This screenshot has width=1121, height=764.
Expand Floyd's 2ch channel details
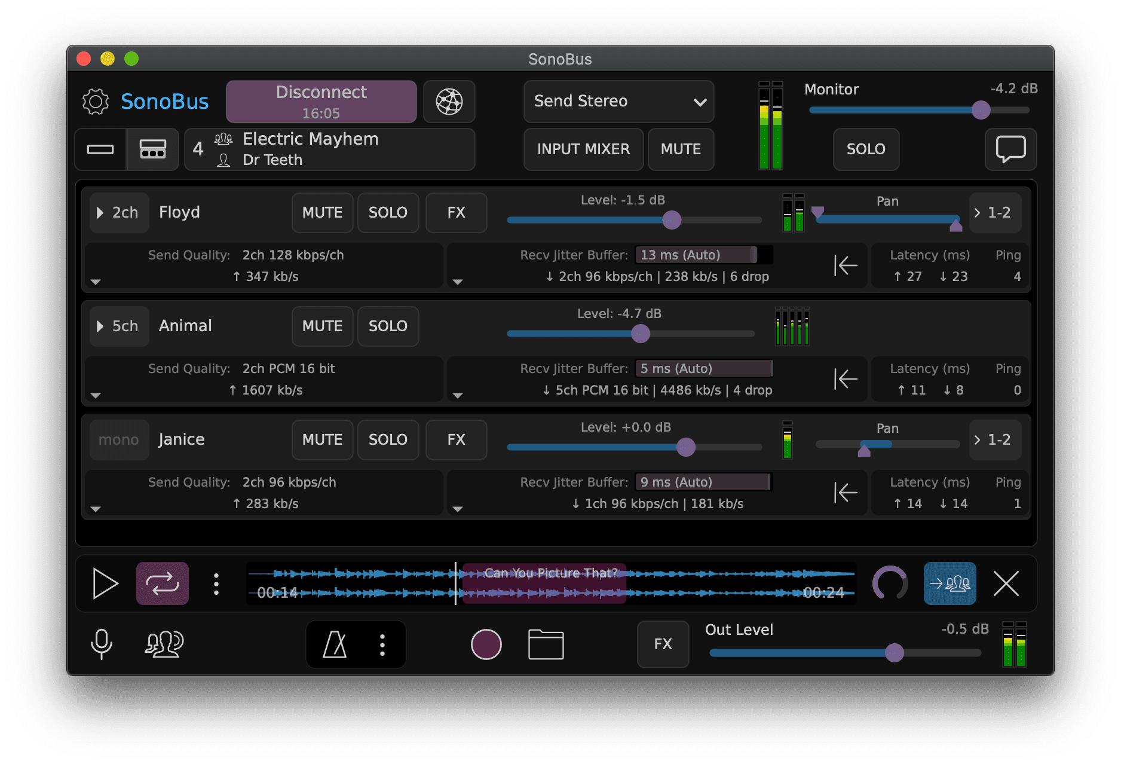(x=118, y=212)
